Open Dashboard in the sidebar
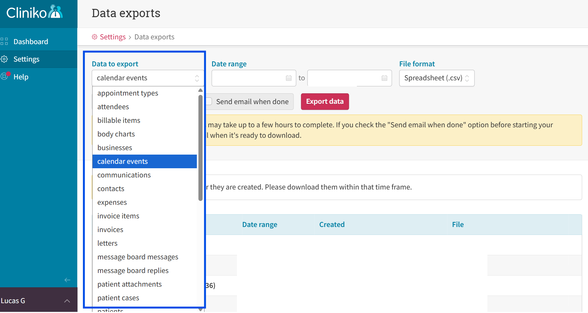This screenshot has width=588, height=313. [x=31, y=42]
